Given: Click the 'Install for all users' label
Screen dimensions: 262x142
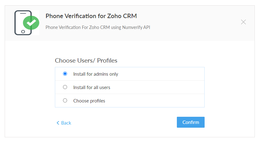Looking at the screenshot, I should click(92, 88).
